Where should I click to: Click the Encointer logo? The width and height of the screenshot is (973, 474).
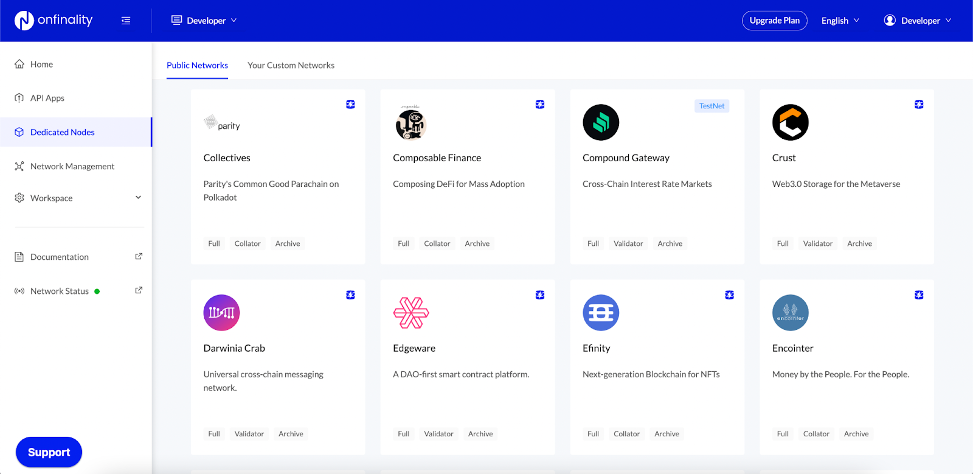791,313
